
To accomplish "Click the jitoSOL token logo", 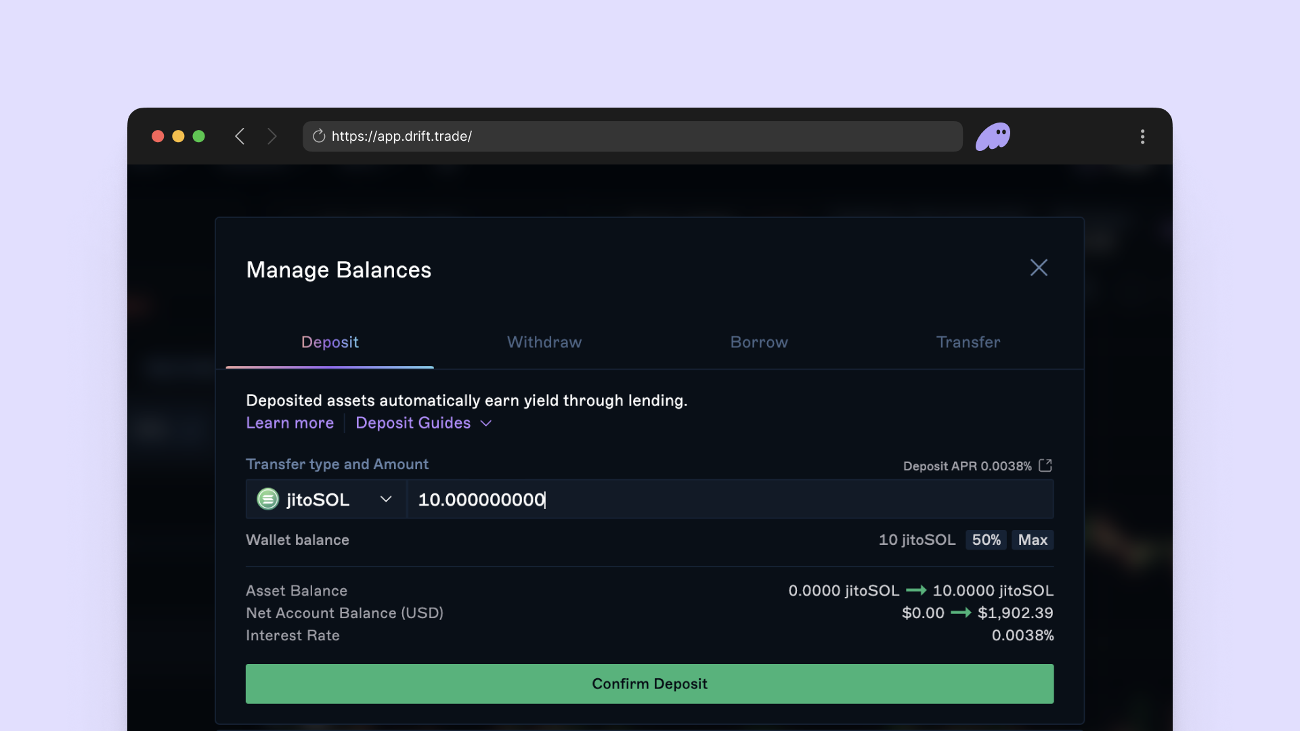I will (x=268, y=500).
